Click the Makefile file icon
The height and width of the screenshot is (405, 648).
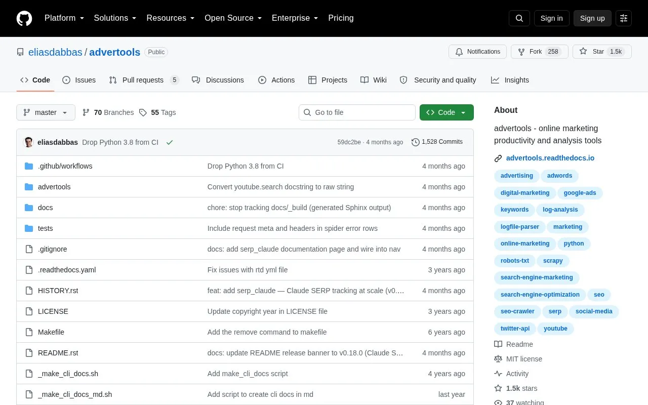click(x=29, y=332)
